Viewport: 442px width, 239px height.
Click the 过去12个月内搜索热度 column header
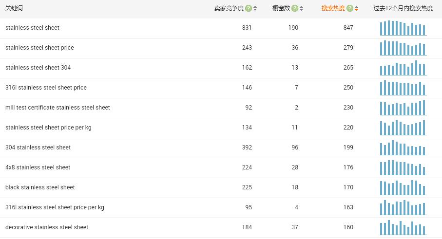tap(403, 8)
